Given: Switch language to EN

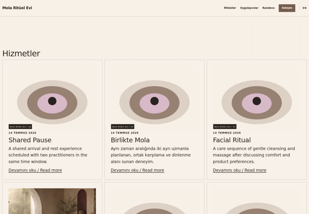Looking at the screenshot, I should click(x=304, y=8).
